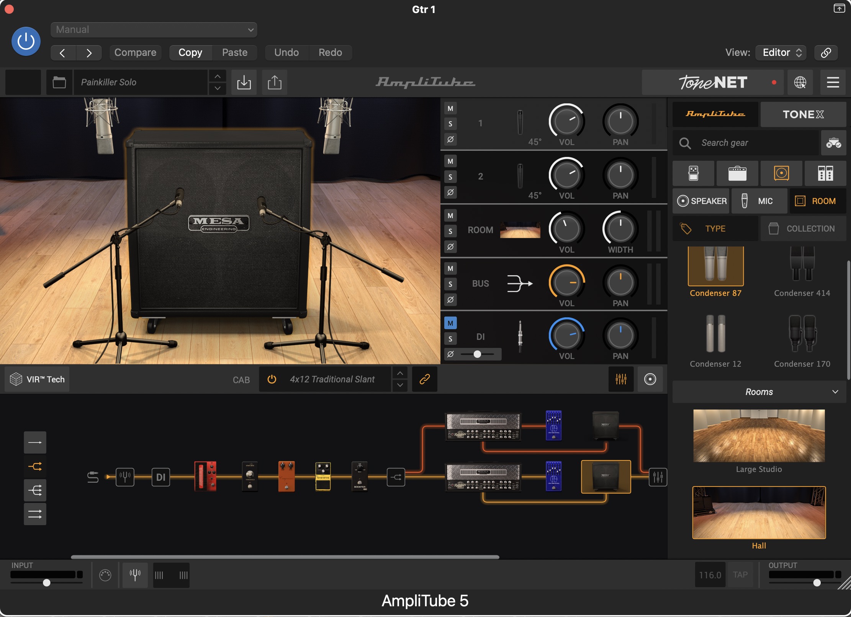Select the MIC tab

click(x=759, y=201)
